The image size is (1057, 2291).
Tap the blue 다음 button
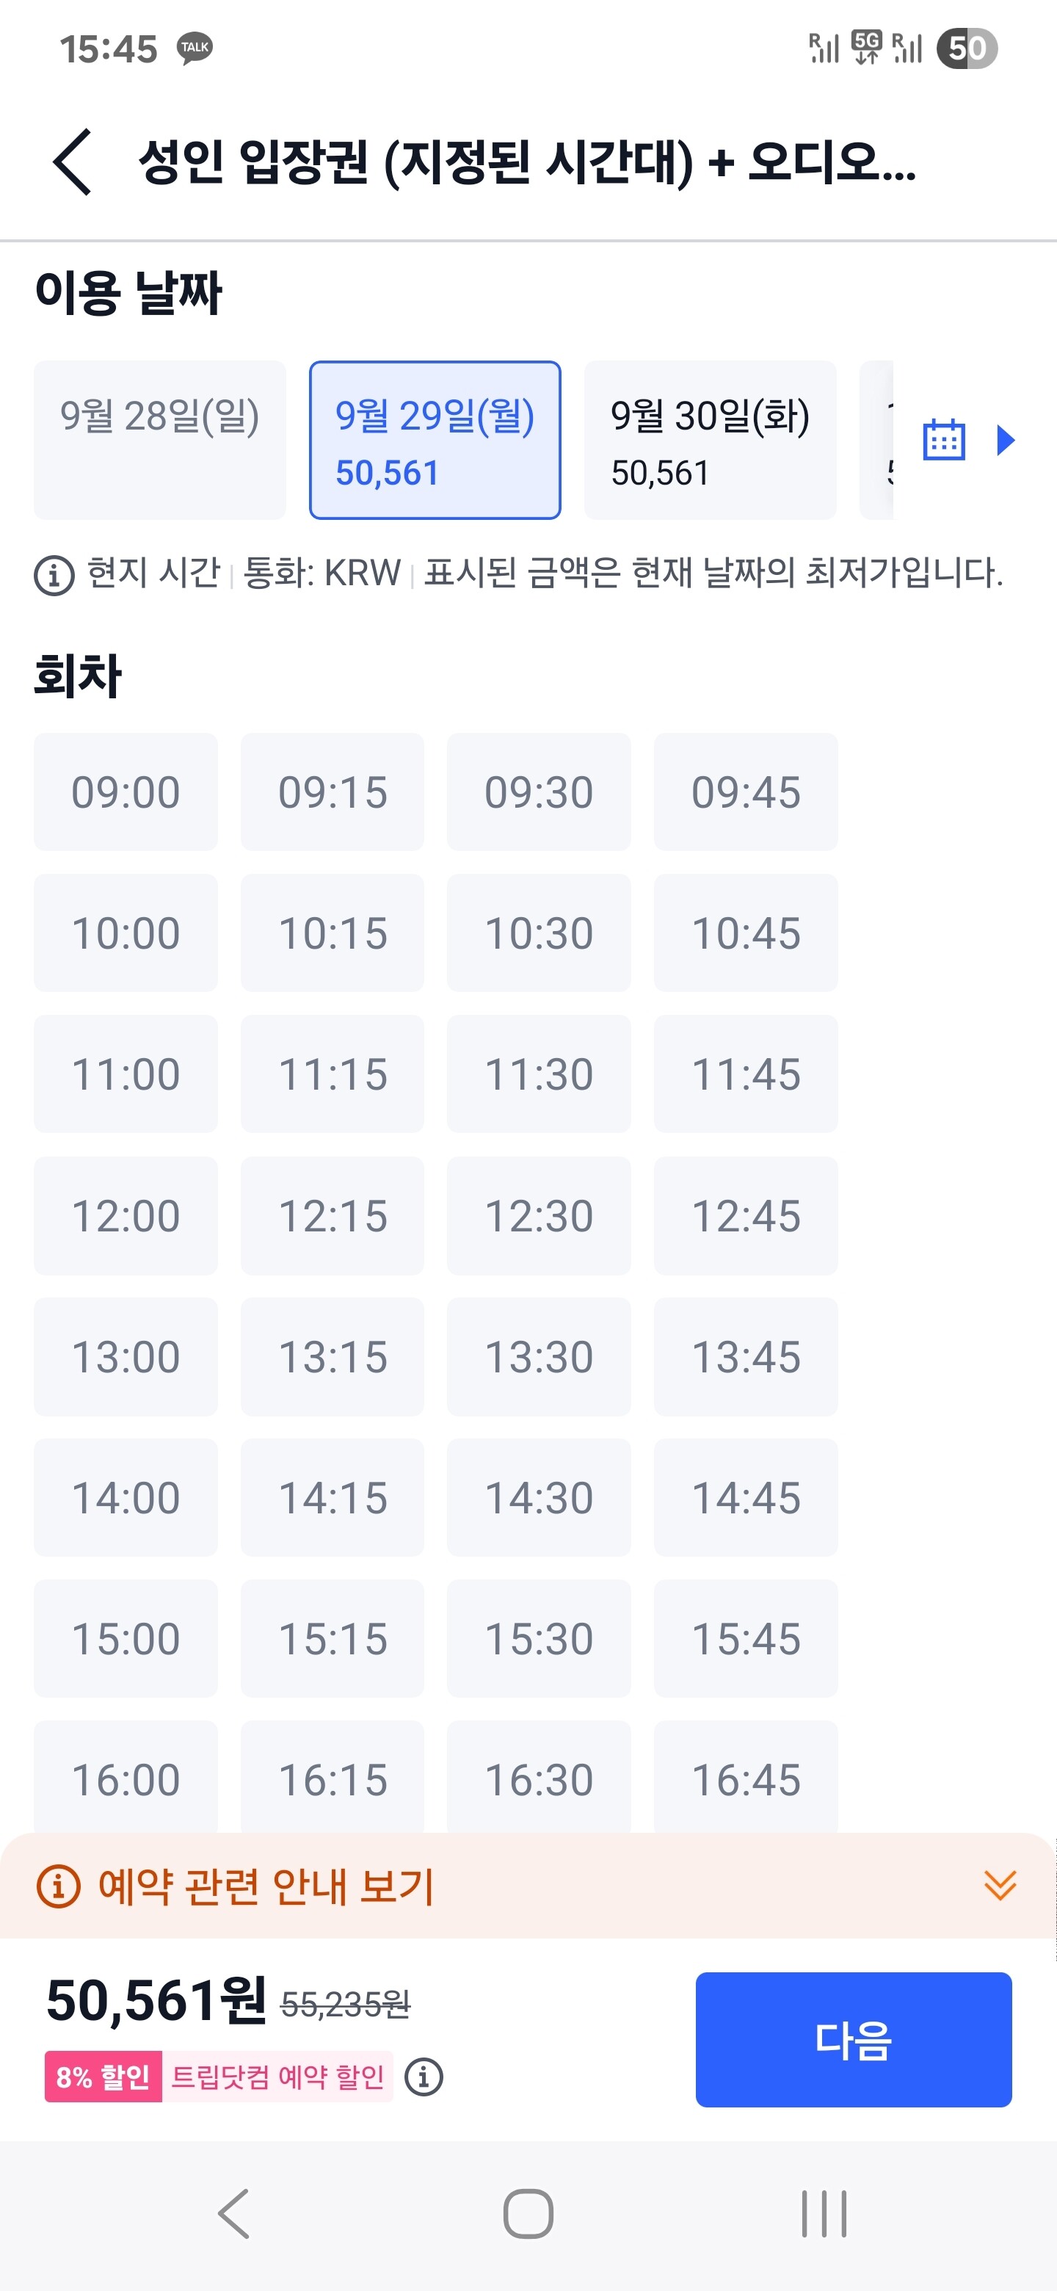coord(854,2040)
